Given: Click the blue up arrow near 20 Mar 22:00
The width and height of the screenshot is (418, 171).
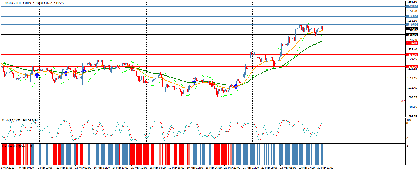Looking at the screenshot, I should [236, 86].
